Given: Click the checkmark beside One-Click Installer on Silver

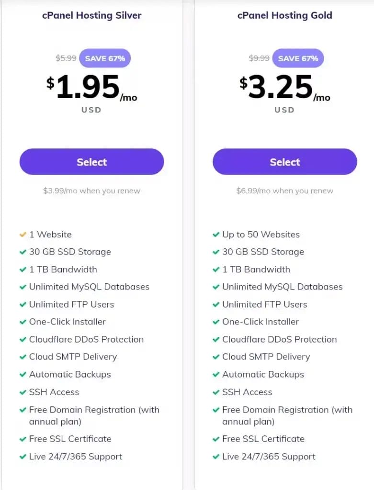Looking at the screenshot, I should (23, 322).
